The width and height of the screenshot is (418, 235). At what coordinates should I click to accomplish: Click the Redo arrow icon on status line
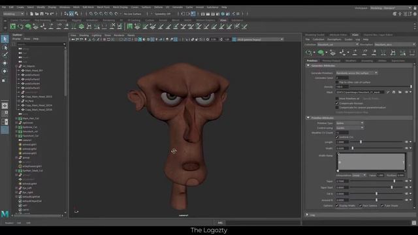(52, 14)
